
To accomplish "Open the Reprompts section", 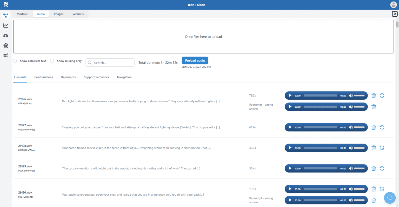I will point(68,77).
